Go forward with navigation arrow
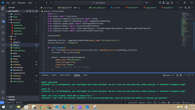The width and height of the screenshot is (195, 110). tap(51, 3)
